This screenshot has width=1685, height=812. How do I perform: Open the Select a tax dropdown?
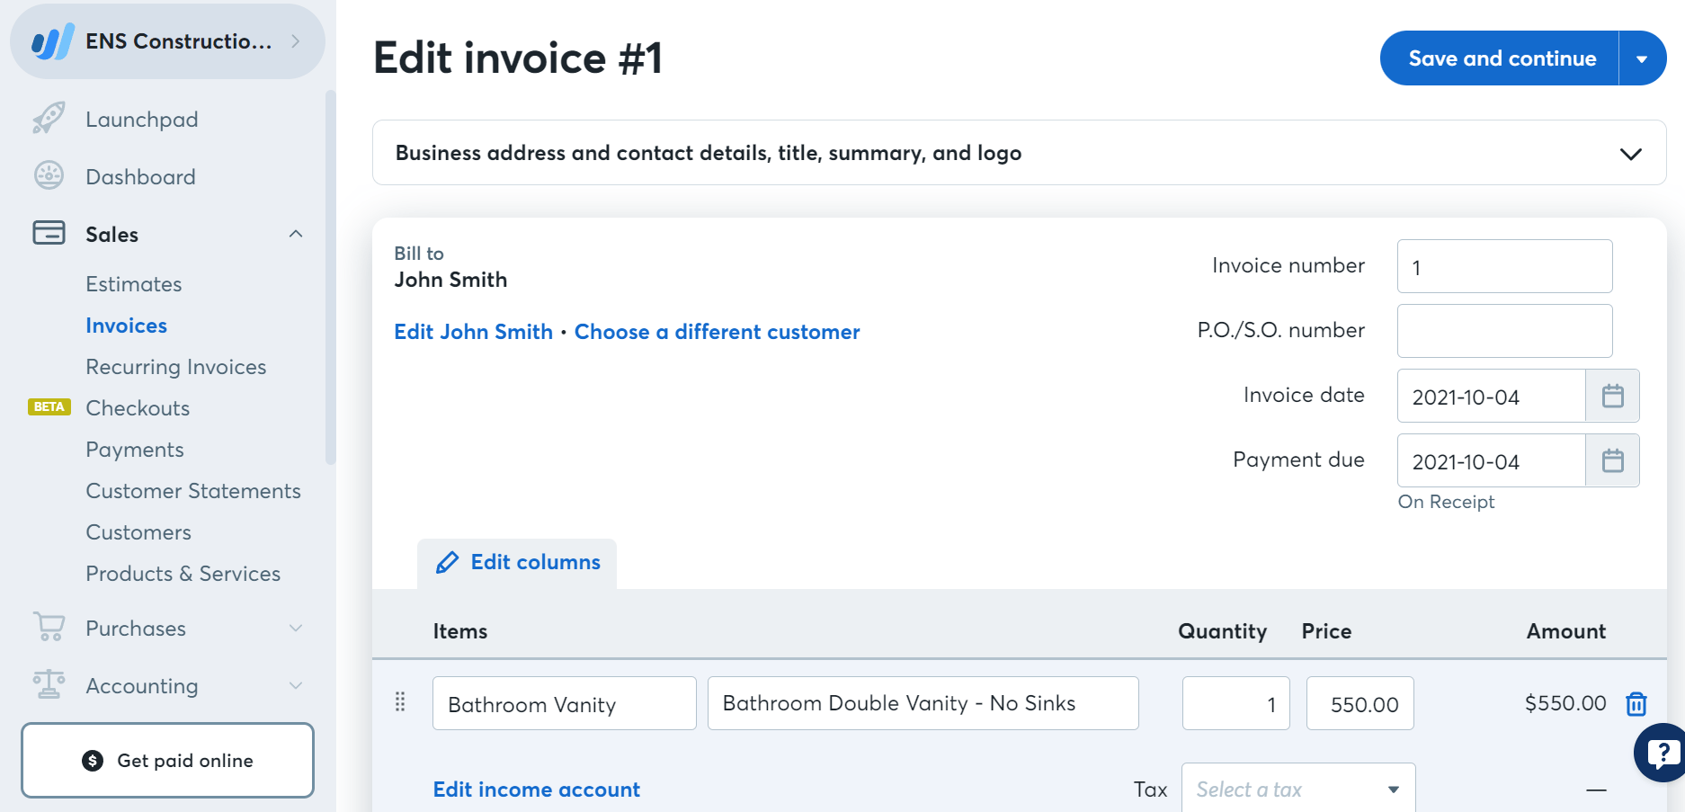coord(1297,788)
